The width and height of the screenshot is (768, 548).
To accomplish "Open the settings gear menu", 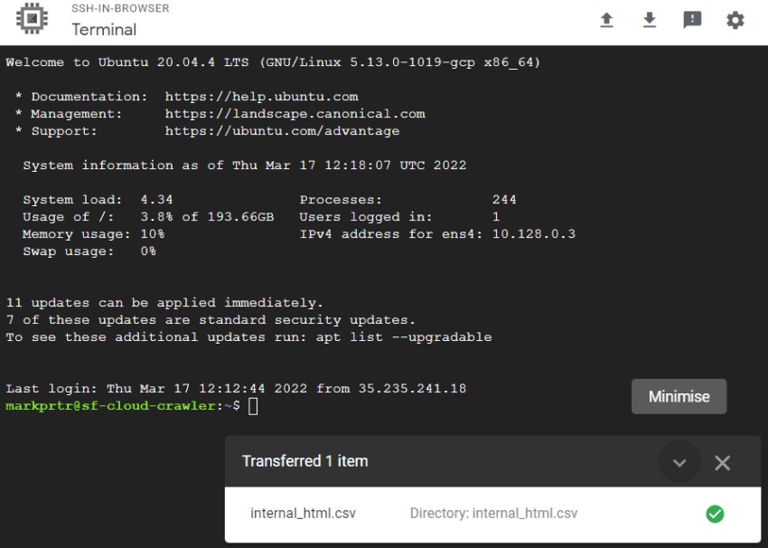I will point(735,20).
